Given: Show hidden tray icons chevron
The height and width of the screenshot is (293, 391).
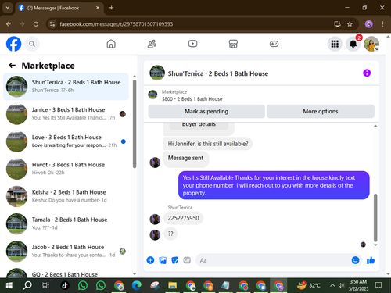Looking at the screenshot, I should pos(332,285).
